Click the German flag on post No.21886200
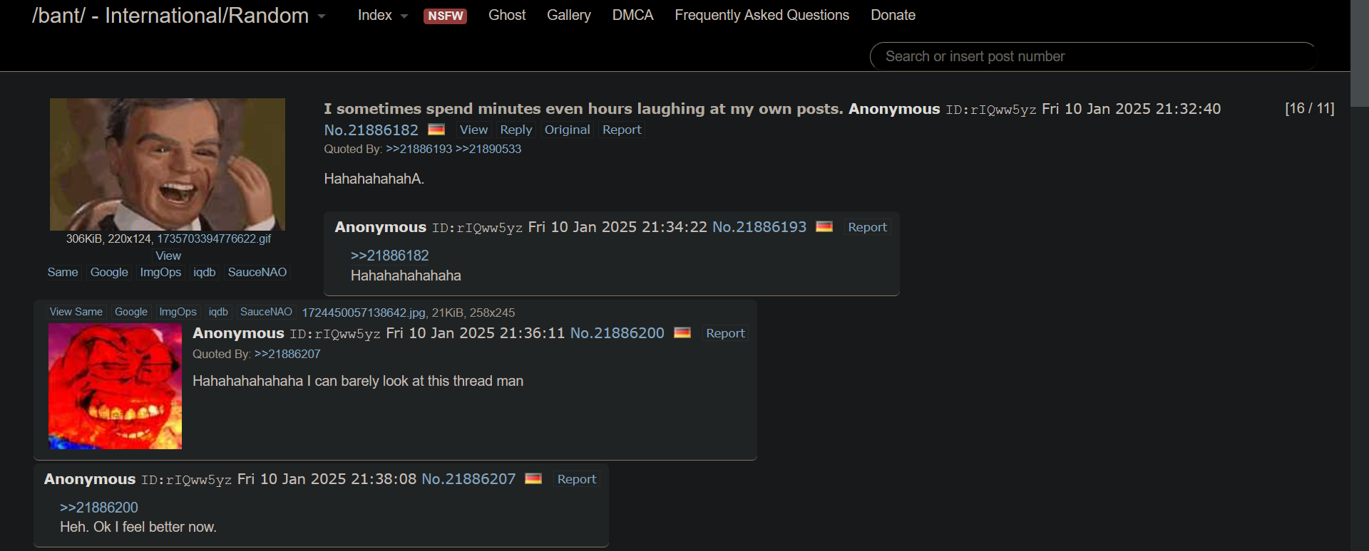Image resolution: width=1369 pixels, height=551 pixels. tap(682, 332)
